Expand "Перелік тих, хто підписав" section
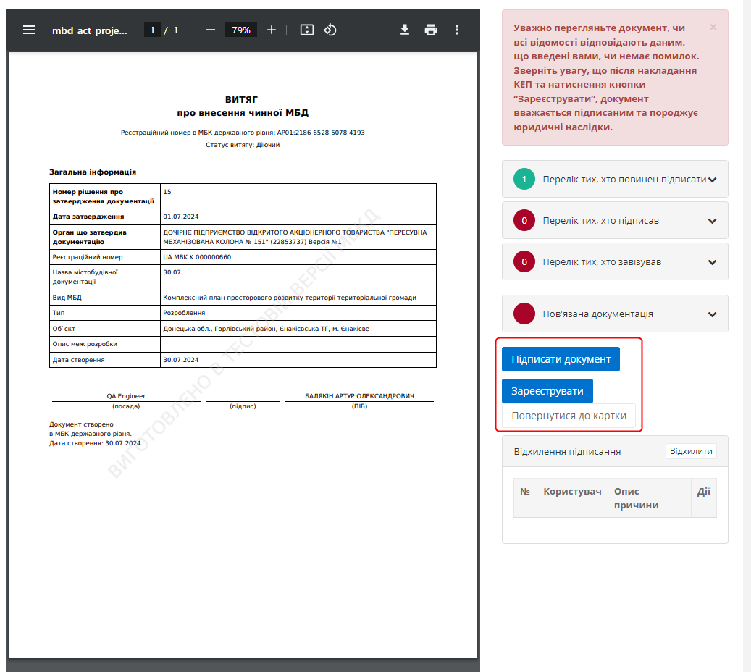The height and width of the screenshot is (672, 751). tap(712, 221)
